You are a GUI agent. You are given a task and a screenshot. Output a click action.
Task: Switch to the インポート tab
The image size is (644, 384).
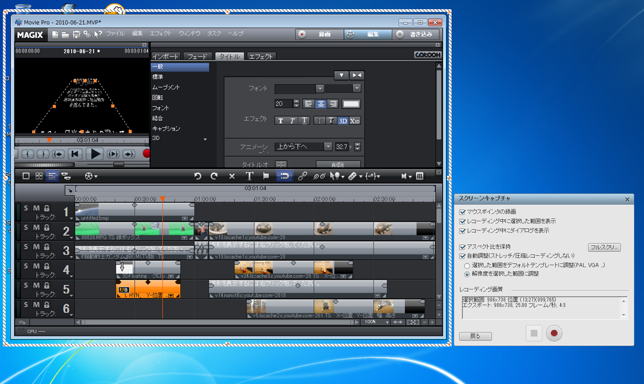pos(165,56)
